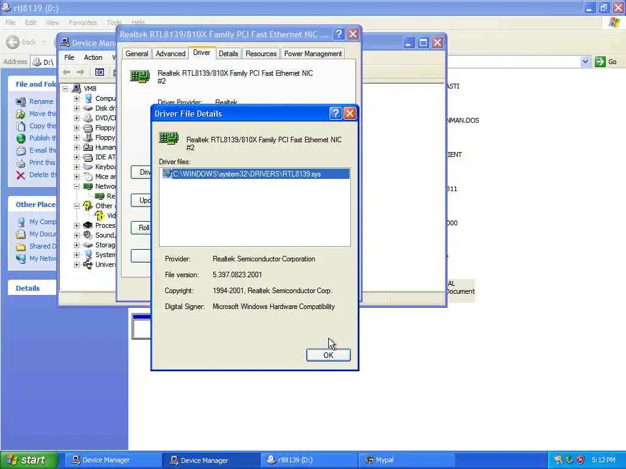Switch to the rtl8139 (D:) taskbar item
626x469 pixels.
tap(309, 460)
